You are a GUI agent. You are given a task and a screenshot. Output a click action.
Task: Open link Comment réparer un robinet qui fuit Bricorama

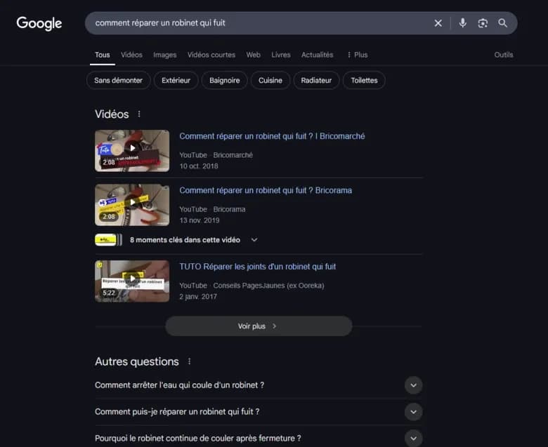266,190
